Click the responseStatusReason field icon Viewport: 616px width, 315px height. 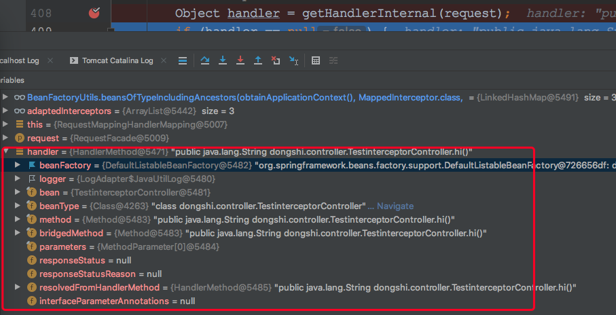coord(31,274)
